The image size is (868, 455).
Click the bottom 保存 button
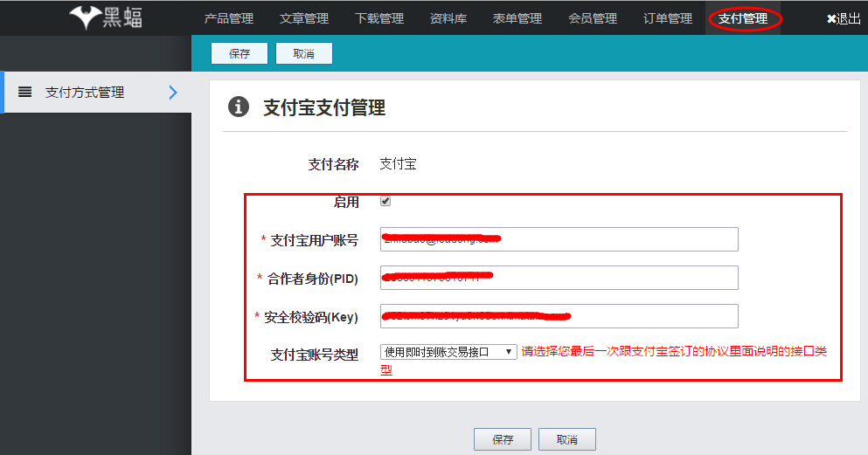[503, 439]
